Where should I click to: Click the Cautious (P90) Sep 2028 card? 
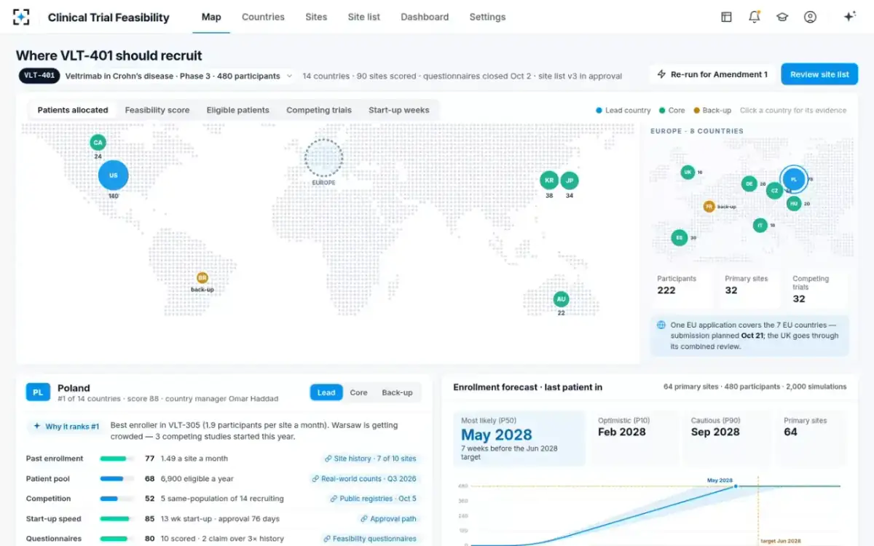(728, 439)
